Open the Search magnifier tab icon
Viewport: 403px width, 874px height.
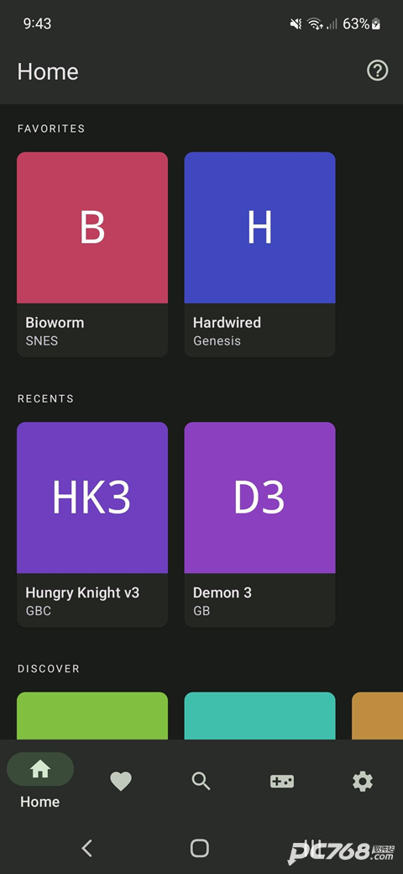pyautogui.click(x=201, y=781)
